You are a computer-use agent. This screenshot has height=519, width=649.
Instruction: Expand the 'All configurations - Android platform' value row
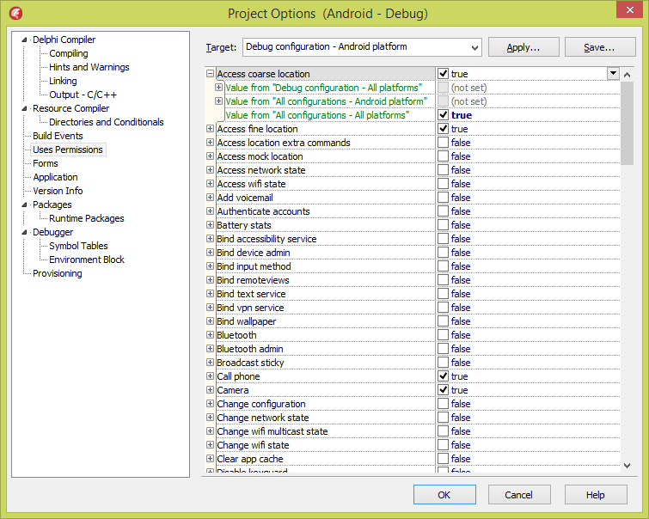point(218,101)
